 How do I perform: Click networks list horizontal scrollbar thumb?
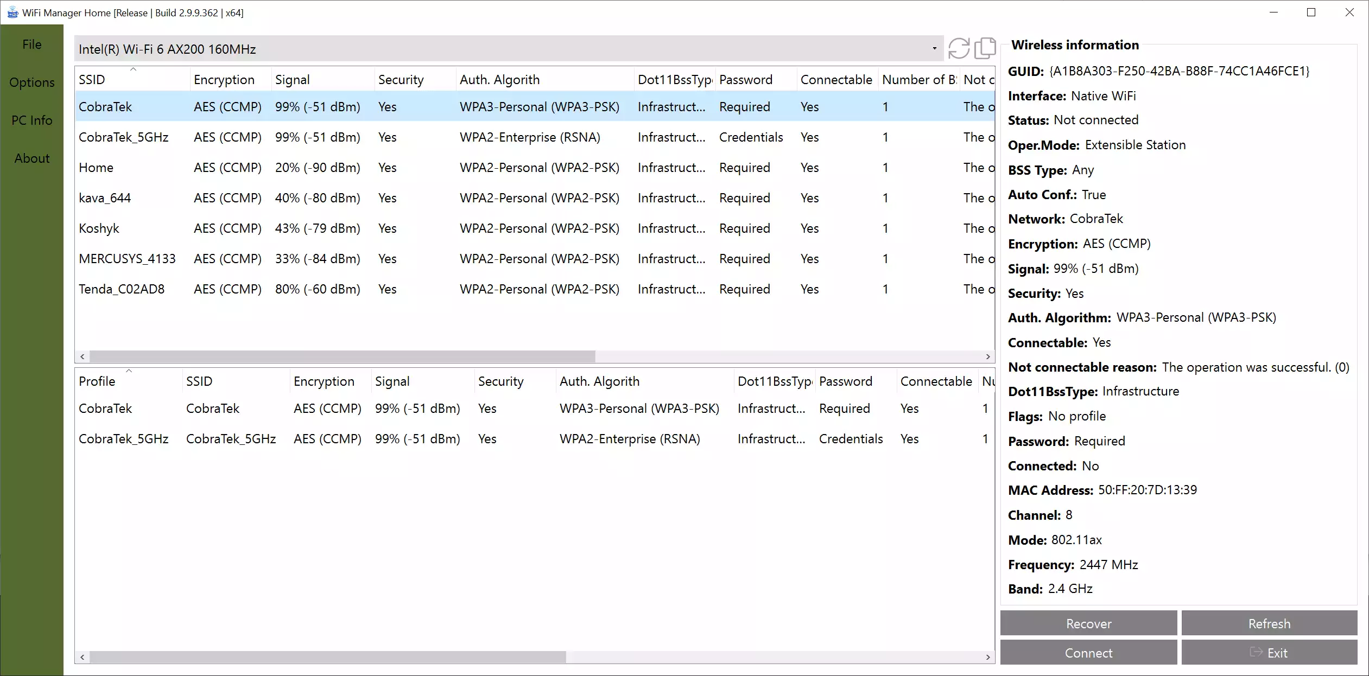[343, 356]
